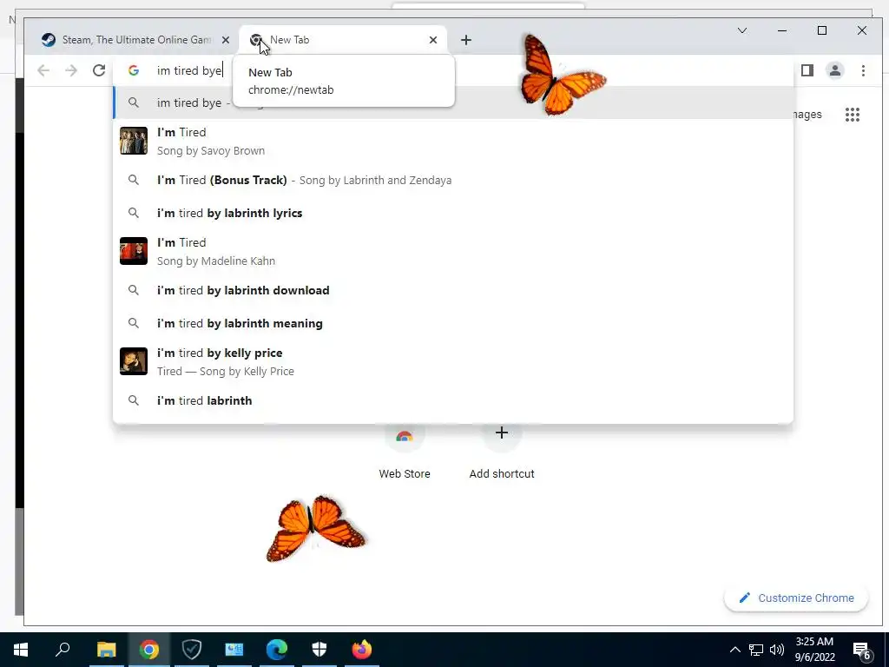Open the Web Store shortcut
889x667 pixels.
click(x=405, y=452)
